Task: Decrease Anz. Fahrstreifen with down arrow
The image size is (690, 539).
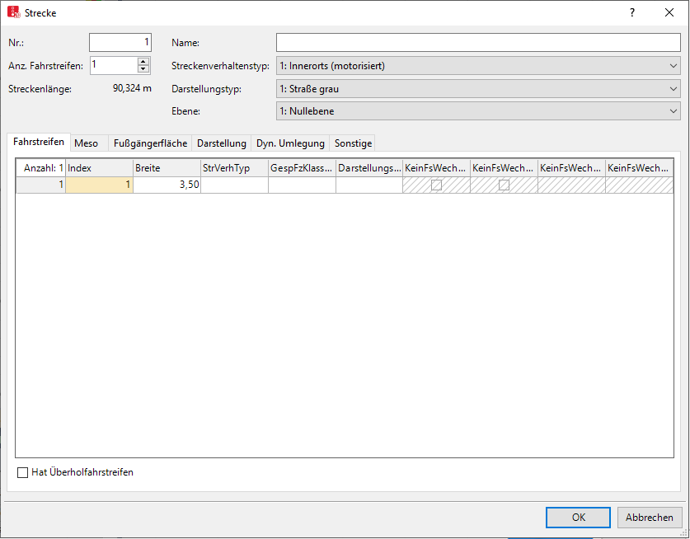Action: point(143,69)
